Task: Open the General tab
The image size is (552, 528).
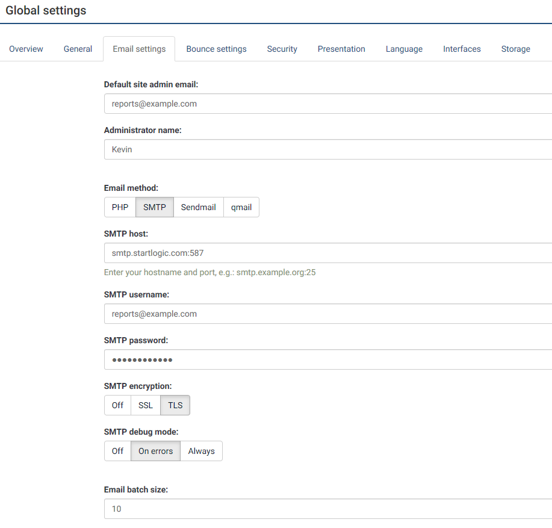Action: pos(78,49)
